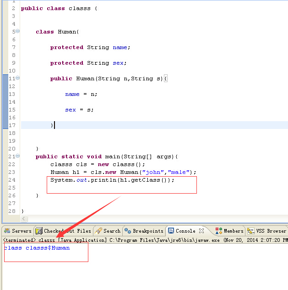Collapse the Human constructor fold at line 11
The width and height of the screenshot is (288, 290).
17,78
